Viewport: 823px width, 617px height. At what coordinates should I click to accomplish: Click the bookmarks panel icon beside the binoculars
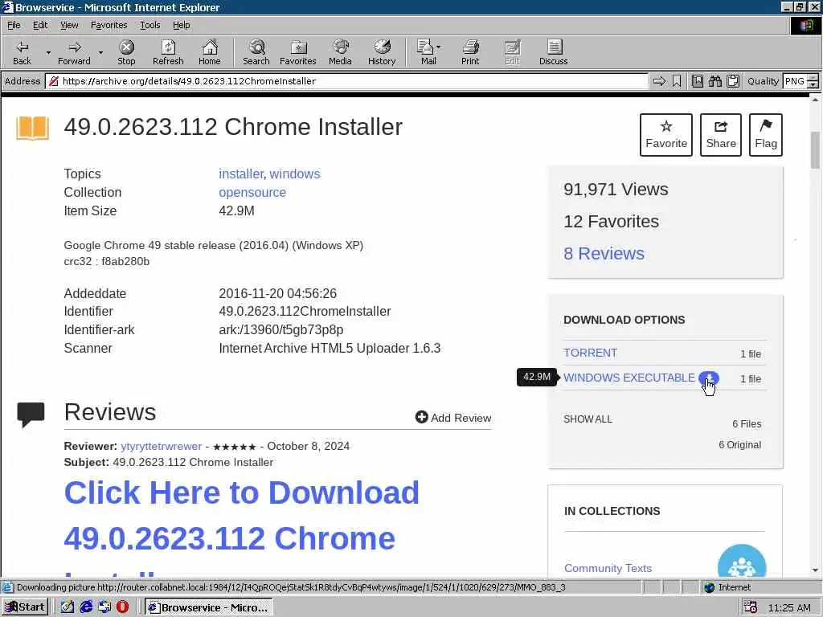[x=698, y=81]
